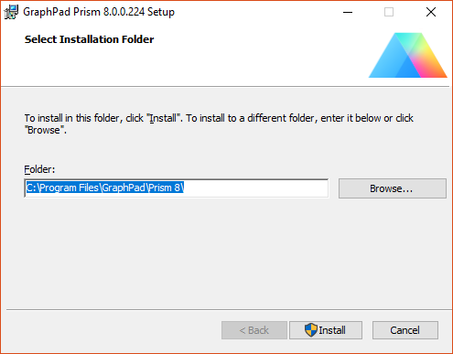
Task: Click the "Folder:" label
Action: [39, 169]
